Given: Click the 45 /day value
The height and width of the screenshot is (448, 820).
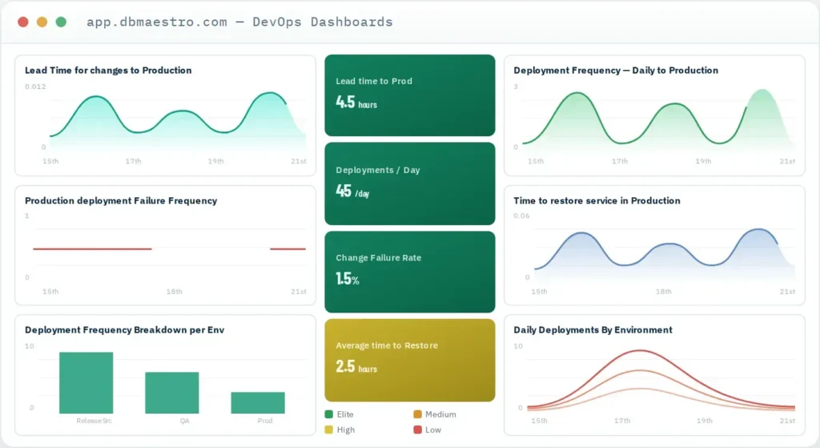Looking at the screenshot, I should point(352,191).
